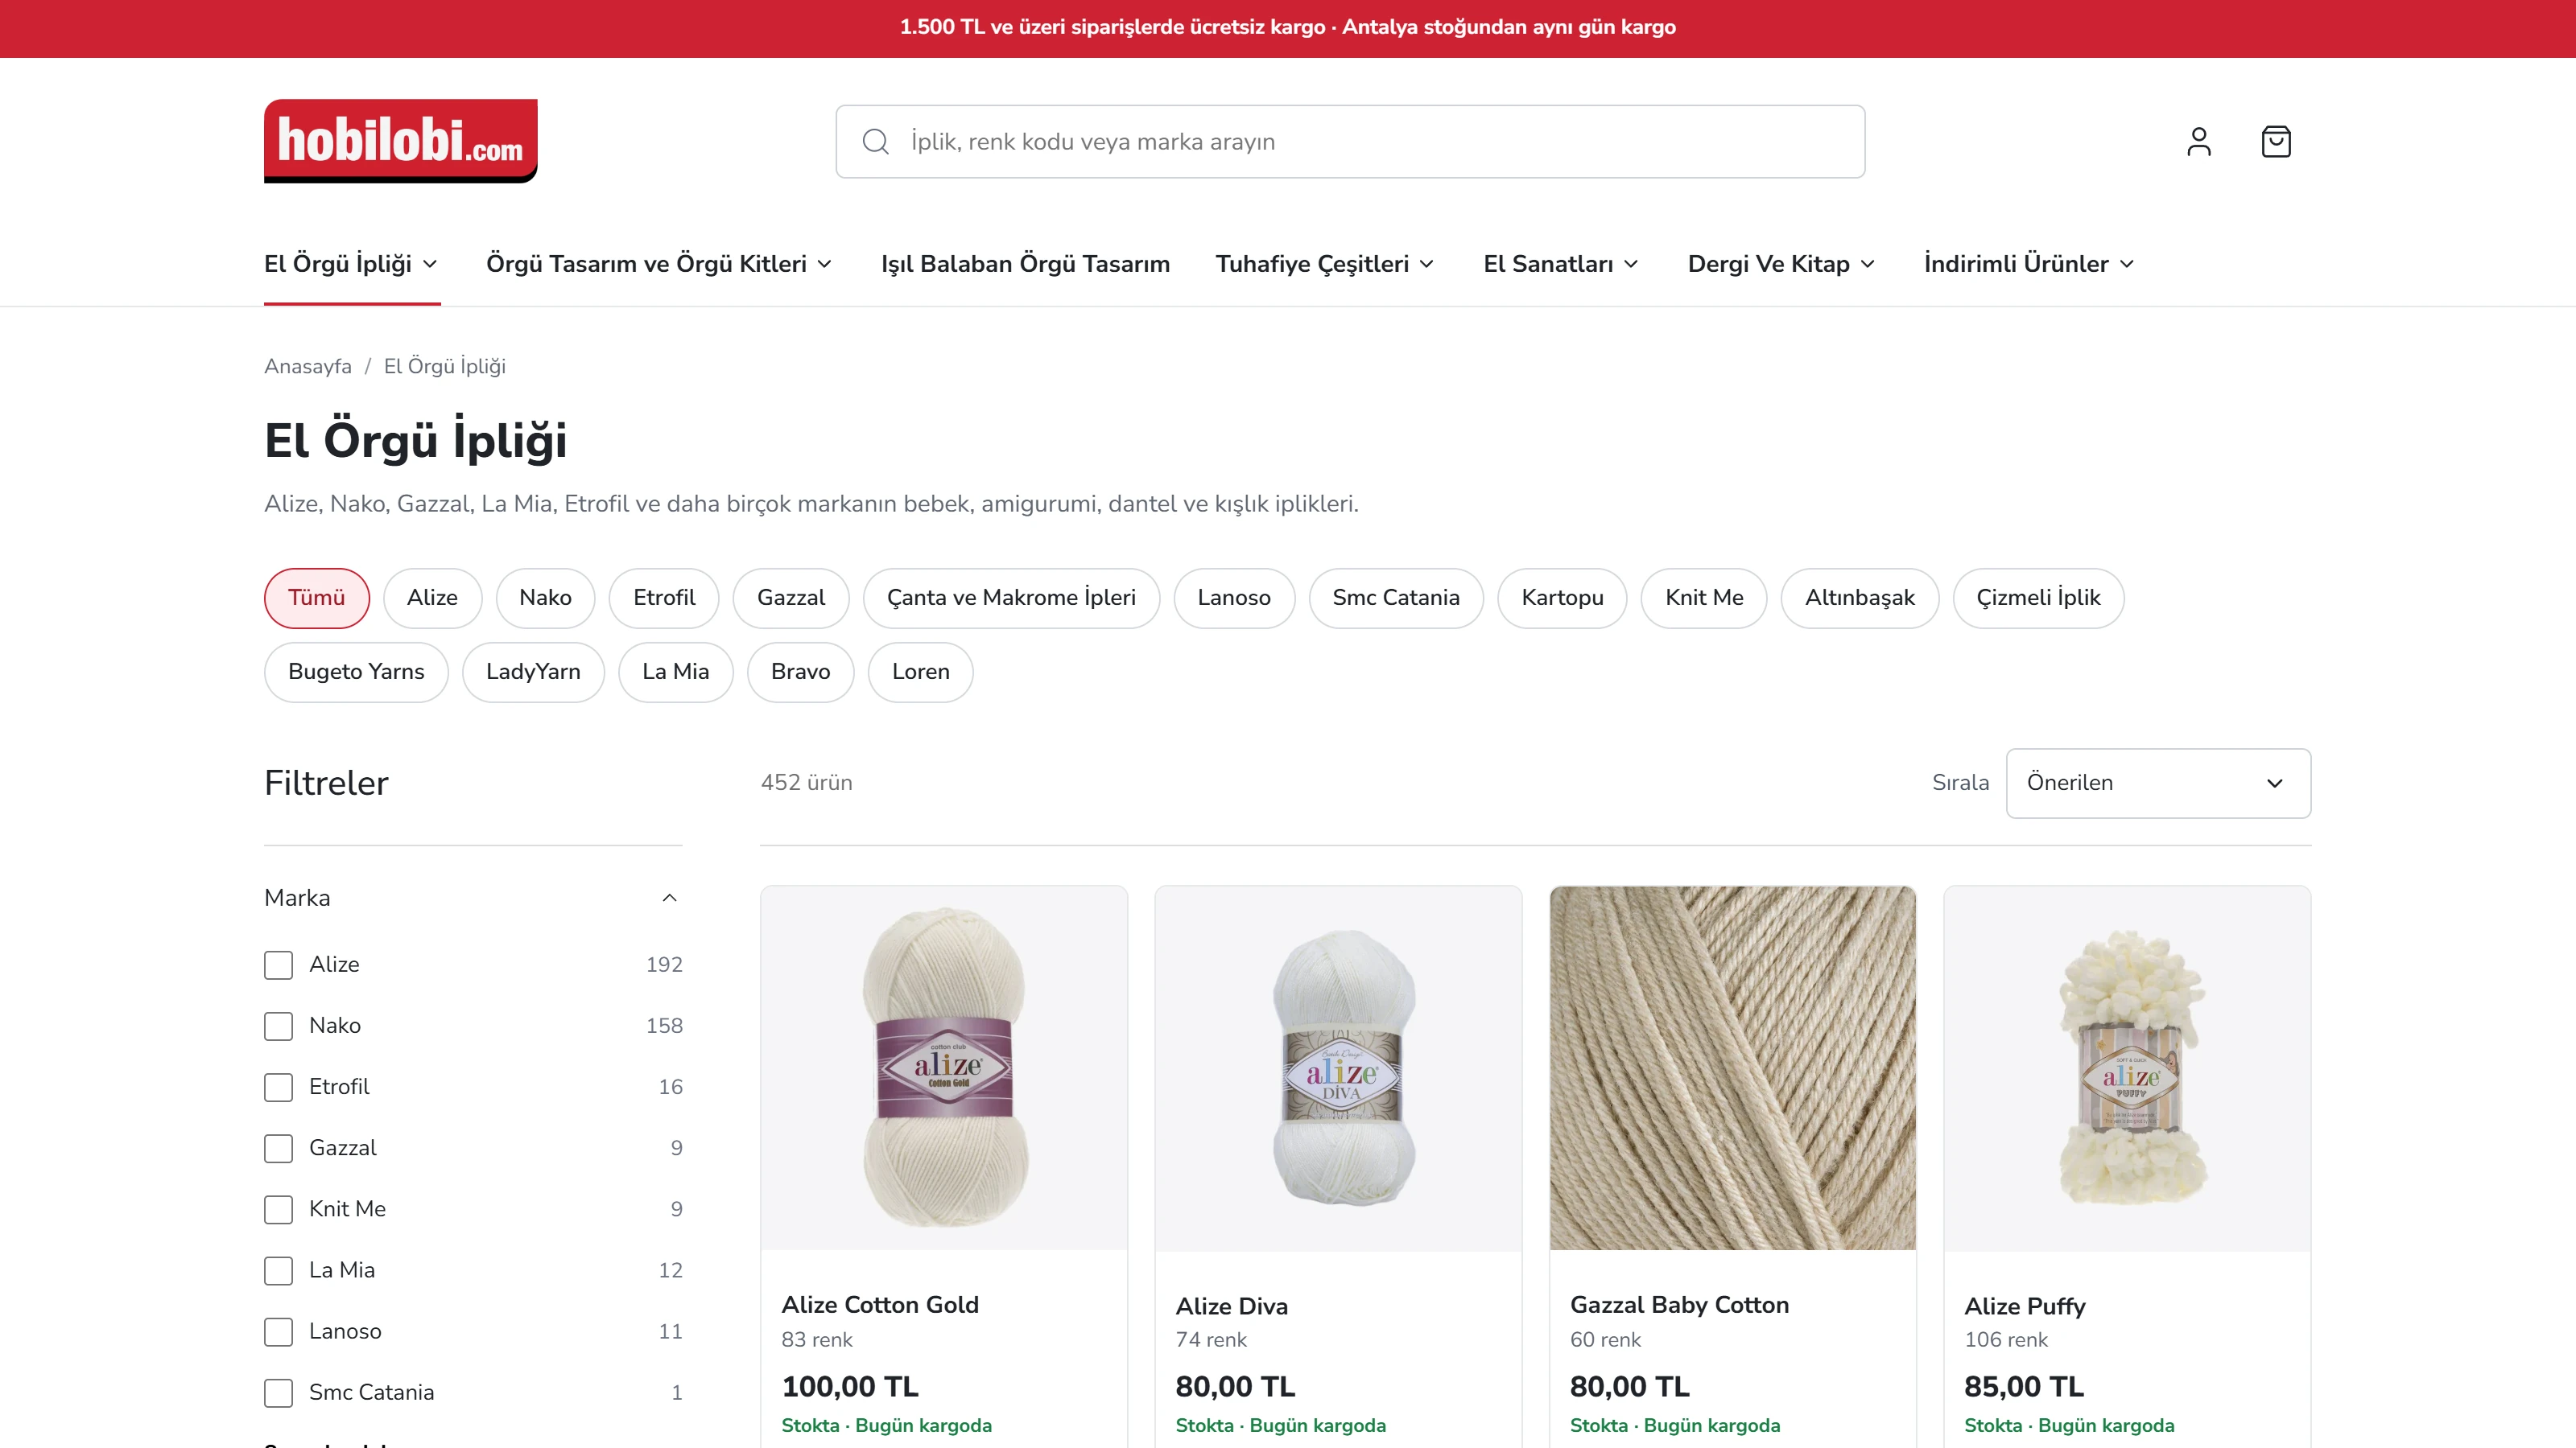Select the Altınbaşak brand chip
The height and width of the screenshot is (1448, 2576).
pos(1859,598)
